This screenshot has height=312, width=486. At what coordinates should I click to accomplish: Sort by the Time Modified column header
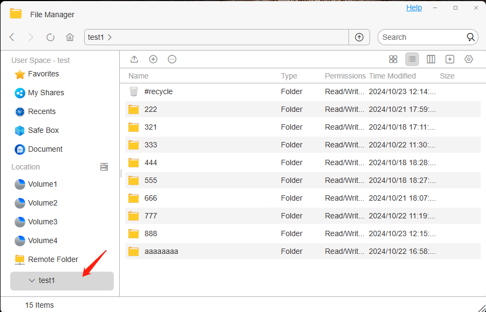coord(392,76)
